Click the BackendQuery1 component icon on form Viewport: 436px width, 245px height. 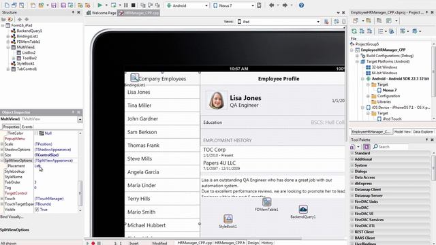point(302,209)
